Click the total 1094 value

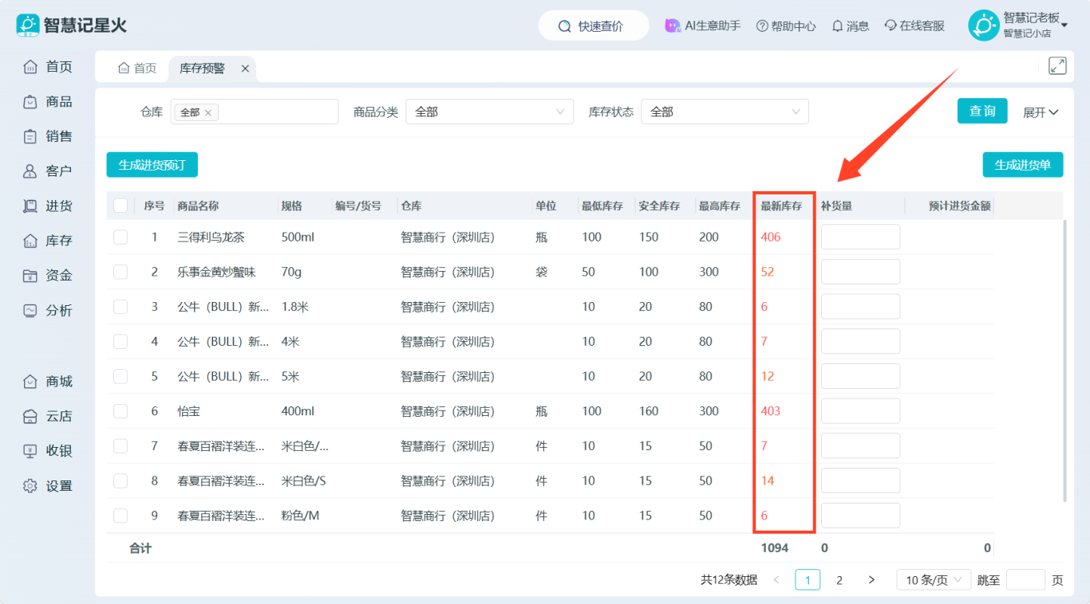(775, 548)
